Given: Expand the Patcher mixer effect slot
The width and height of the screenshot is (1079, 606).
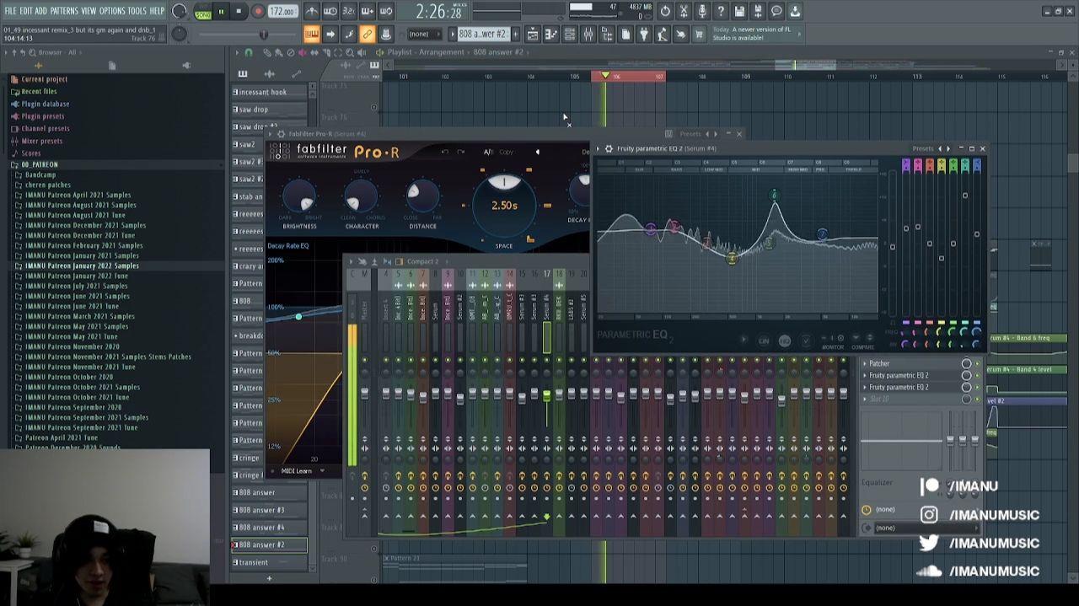Looking at the screenshot, I should [x=865, y=364].
